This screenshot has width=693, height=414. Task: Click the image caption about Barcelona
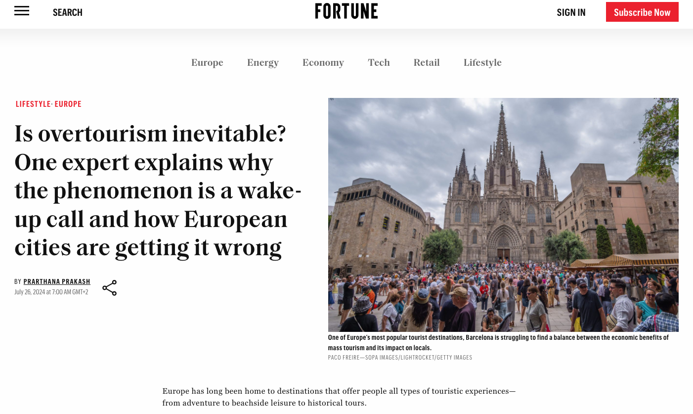pyautogui.click(x=498, y=342)
